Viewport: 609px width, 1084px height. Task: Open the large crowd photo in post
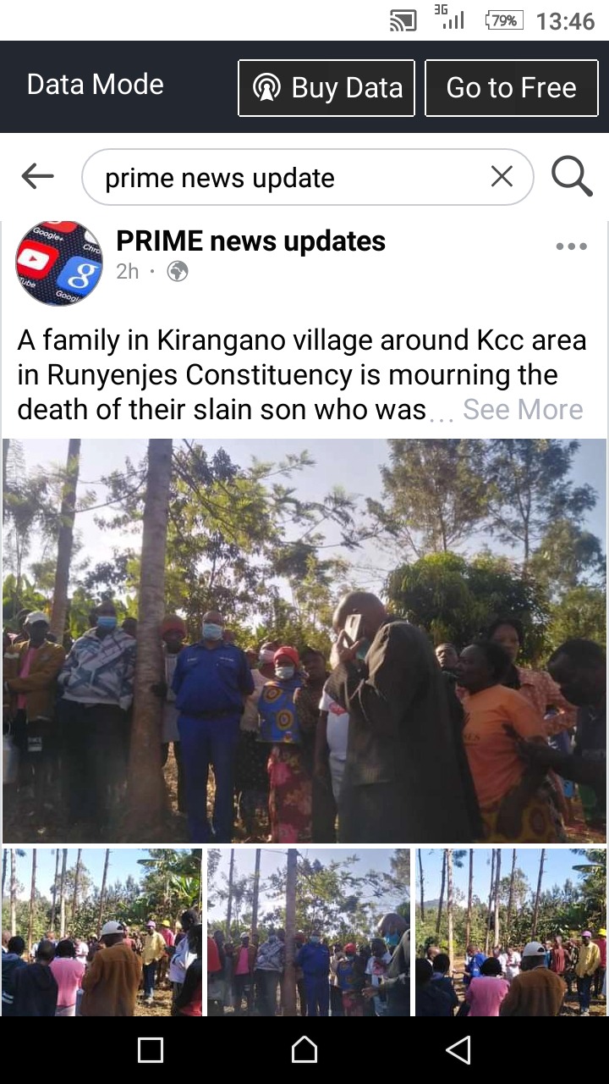coord(304,640)
